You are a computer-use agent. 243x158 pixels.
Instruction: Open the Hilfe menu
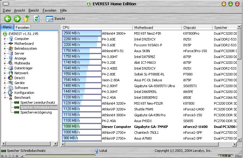pyautogui.click(x=64, y=10)
